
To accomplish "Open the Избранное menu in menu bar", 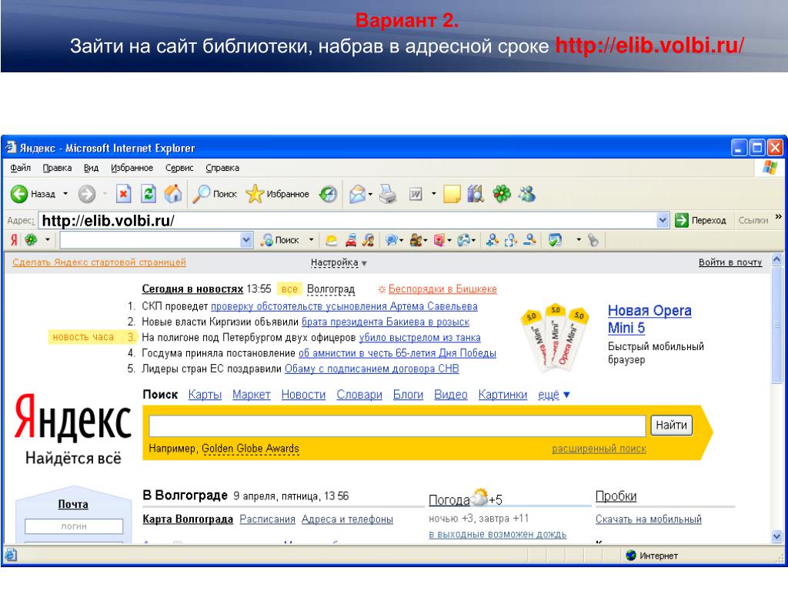I will (x=132, y=168).
